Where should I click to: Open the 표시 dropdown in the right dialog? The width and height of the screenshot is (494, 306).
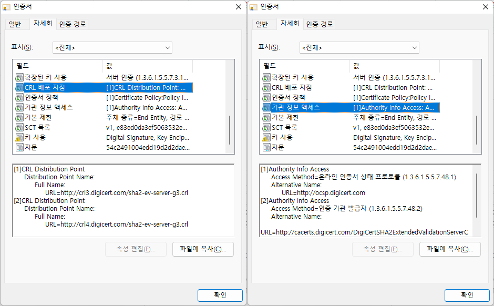(359, 47)
